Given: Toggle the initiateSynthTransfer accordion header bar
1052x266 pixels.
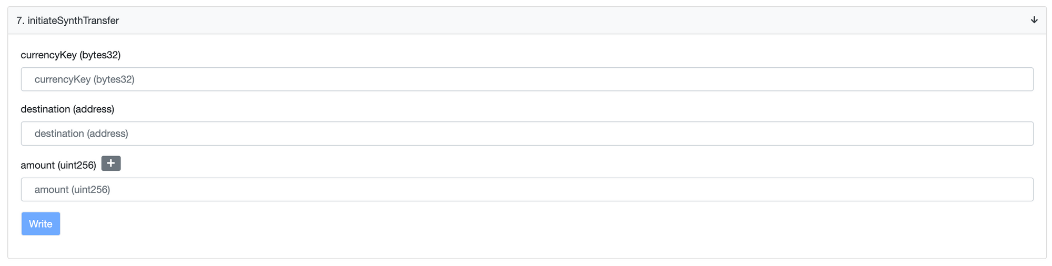Looking at the screenshot, I should click(527, 21).
